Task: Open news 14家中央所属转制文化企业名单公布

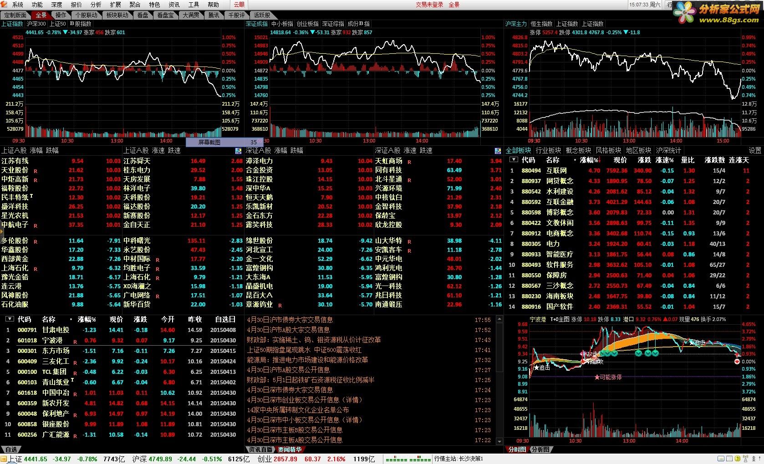Action: pyautogui.click(x=298, y=410)
